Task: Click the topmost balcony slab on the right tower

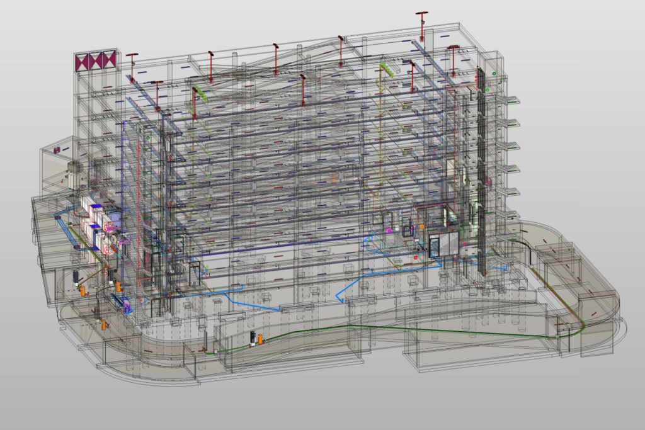Action: coord(511,99)
